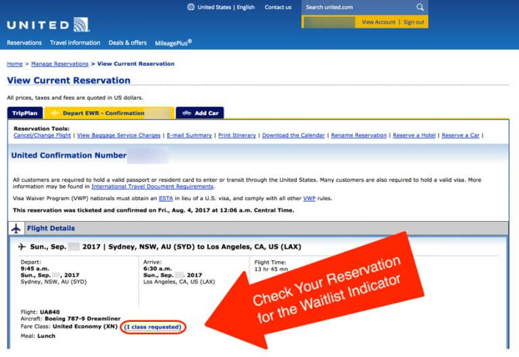519x357 pixels.
Task: Click flight number UA840 text
Action: 49,312
